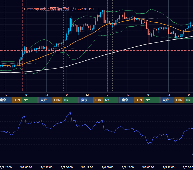
Task: Click the LDN session block on 3/4
Action: [x=139, y=100]
